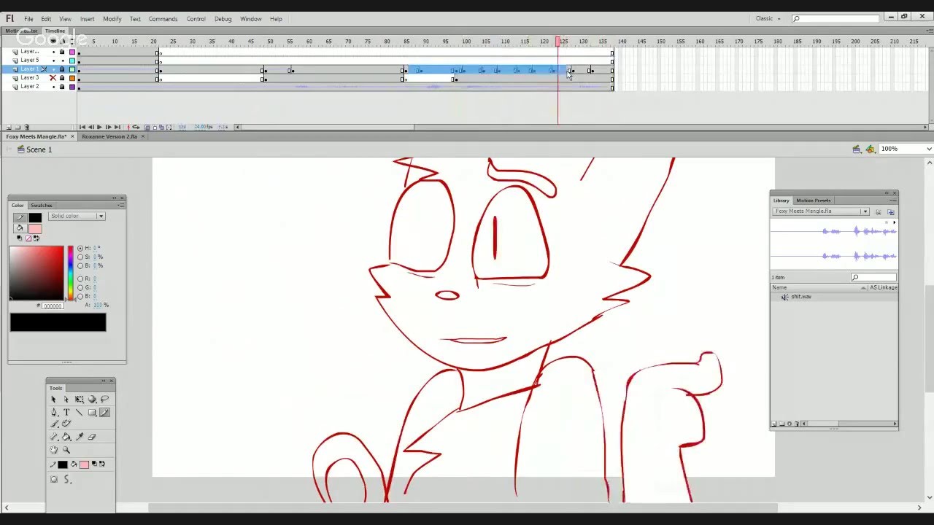Click the stroke color swatch in Tools
934x525 pixels.
63,464
